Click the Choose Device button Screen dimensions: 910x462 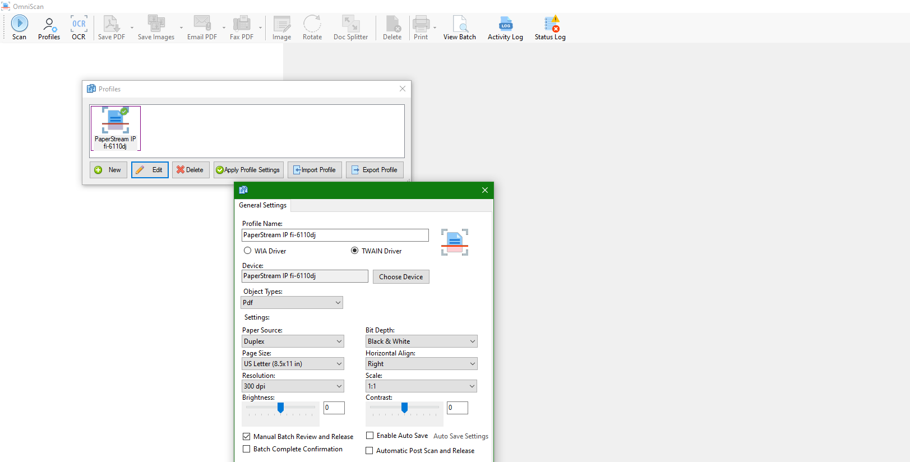coord(401,277)
